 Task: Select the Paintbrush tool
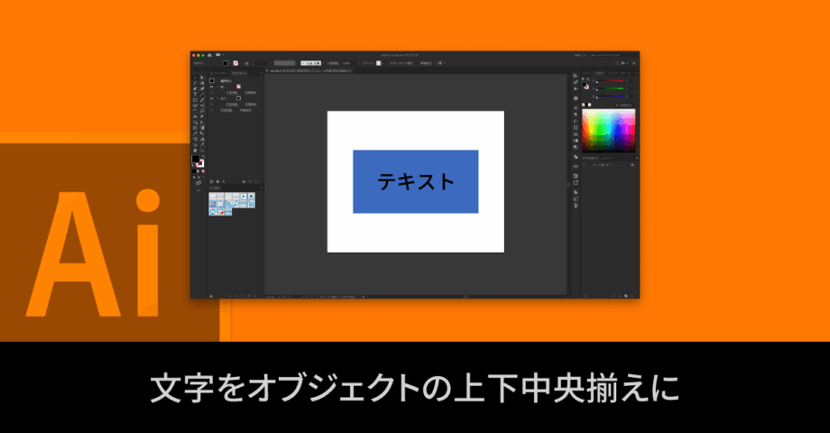pos(202,99)
